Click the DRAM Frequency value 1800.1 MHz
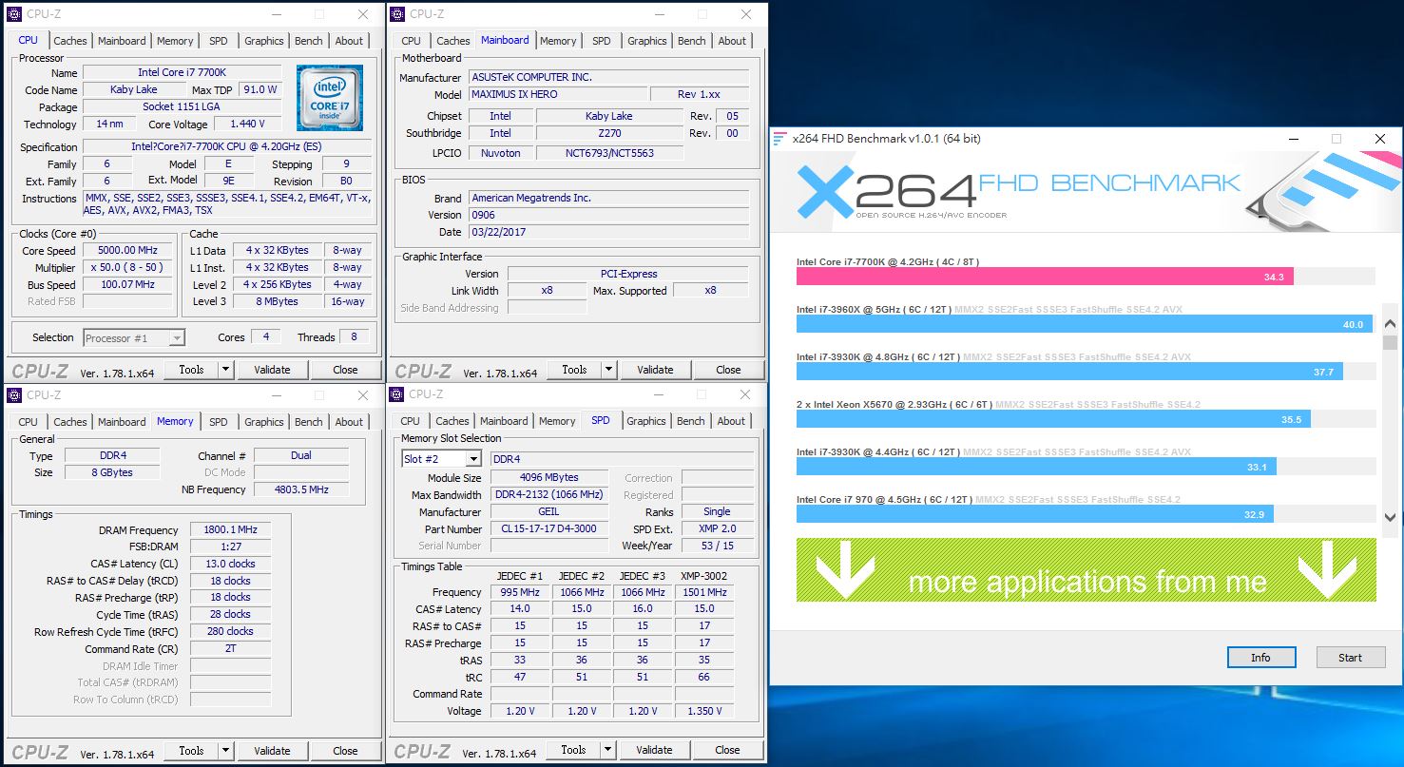 [x=230, y=530]
